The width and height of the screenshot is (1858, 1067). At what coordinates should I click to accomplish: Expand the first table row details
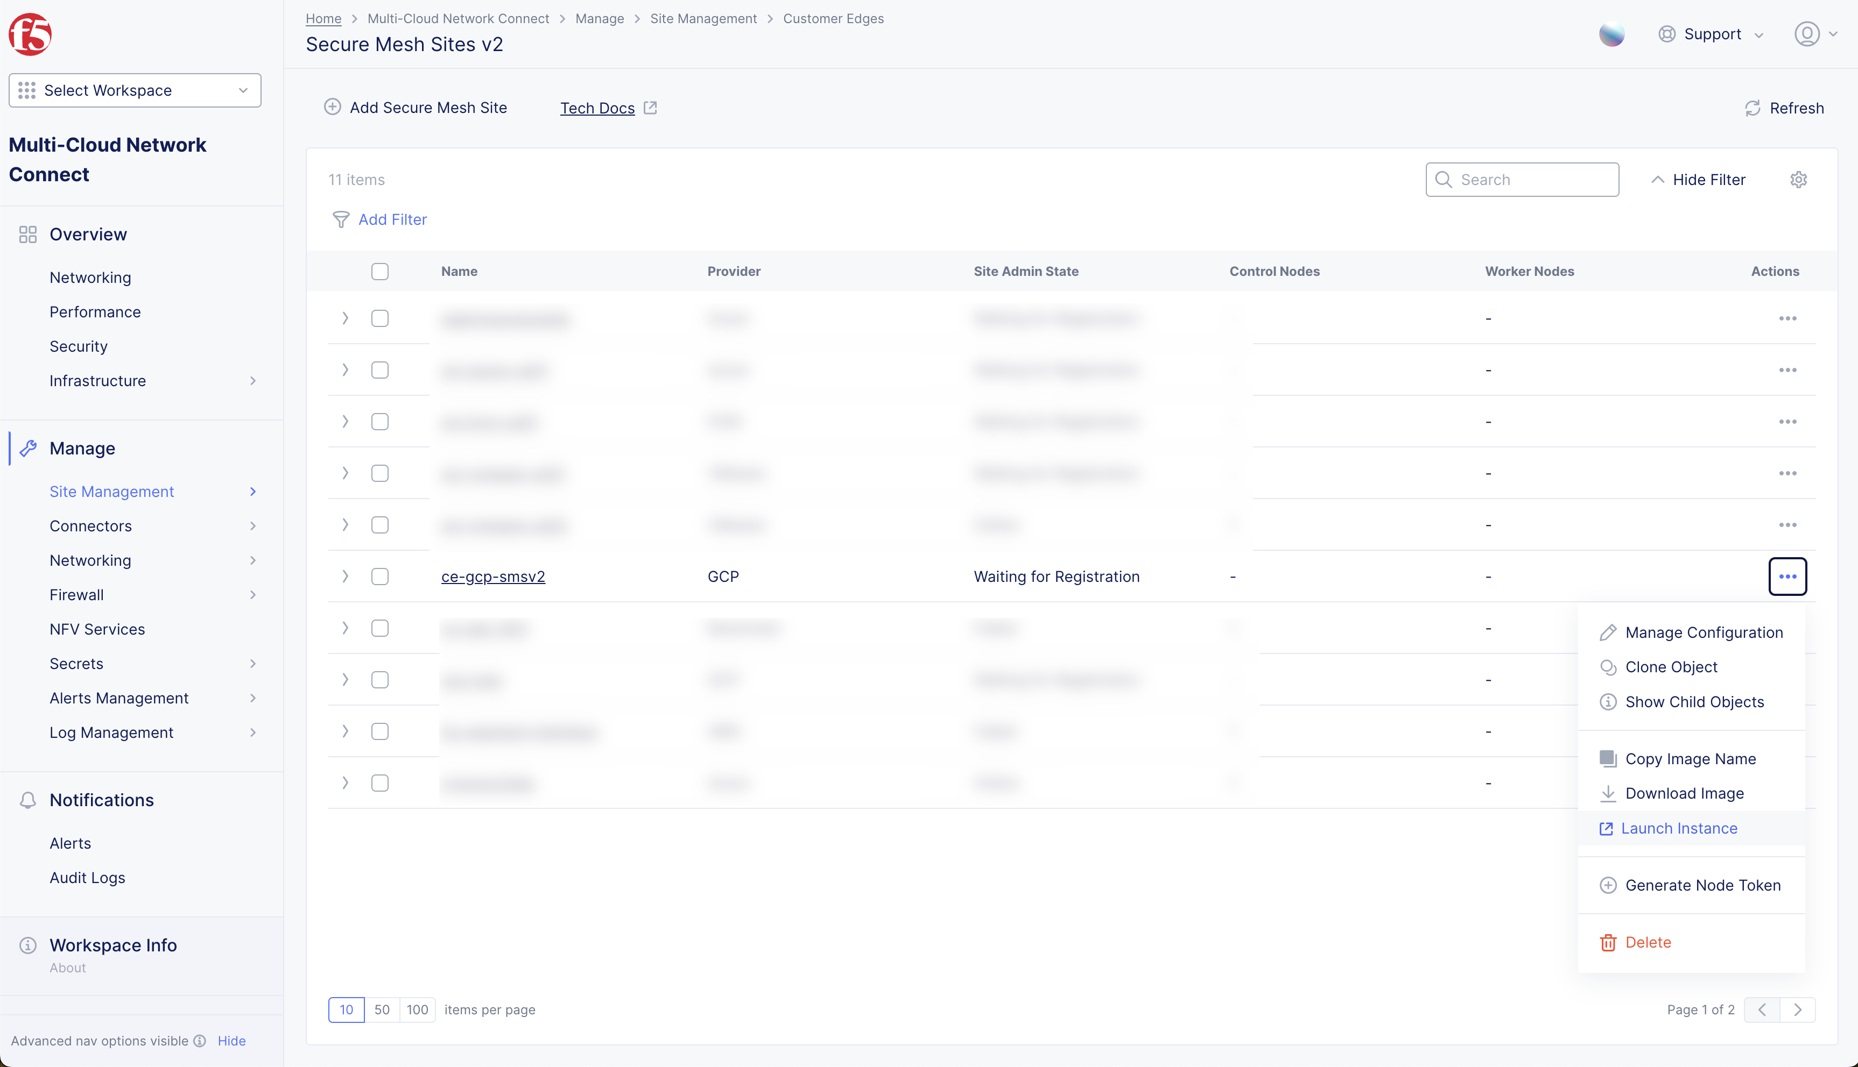click(346, 319)
